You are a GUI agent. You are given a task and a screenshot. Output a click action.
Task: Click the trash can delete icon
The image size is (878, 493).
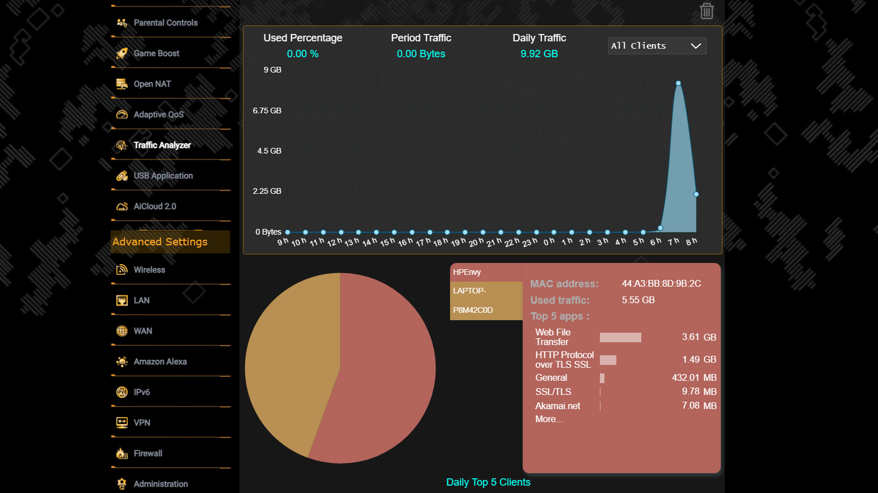pyautogui.click(x=706, y=11)
